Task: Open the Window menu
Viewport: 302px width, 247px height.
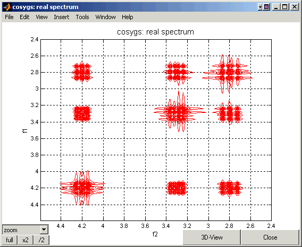Action: tap(105, 17)
